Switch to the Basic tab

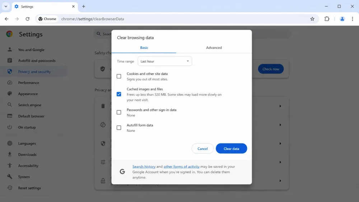[144, 48]
